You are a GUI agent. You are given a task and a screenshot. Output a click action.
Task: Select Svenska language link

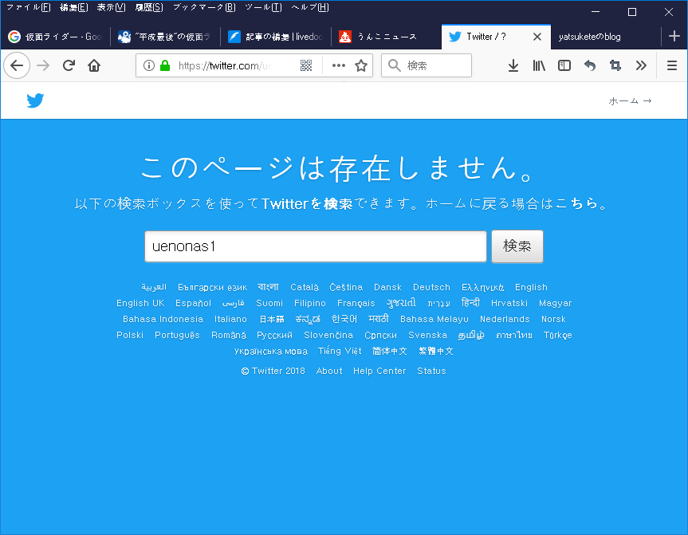point(427,335)
